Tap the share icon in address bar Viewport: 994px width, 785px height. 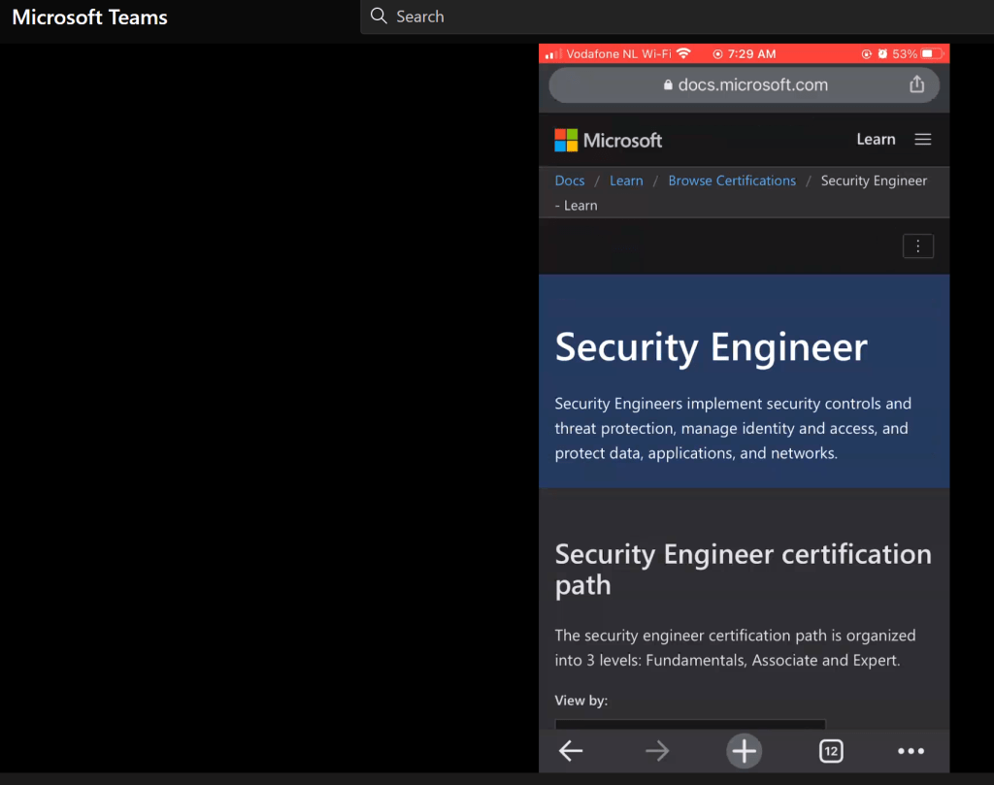point(916,84)
